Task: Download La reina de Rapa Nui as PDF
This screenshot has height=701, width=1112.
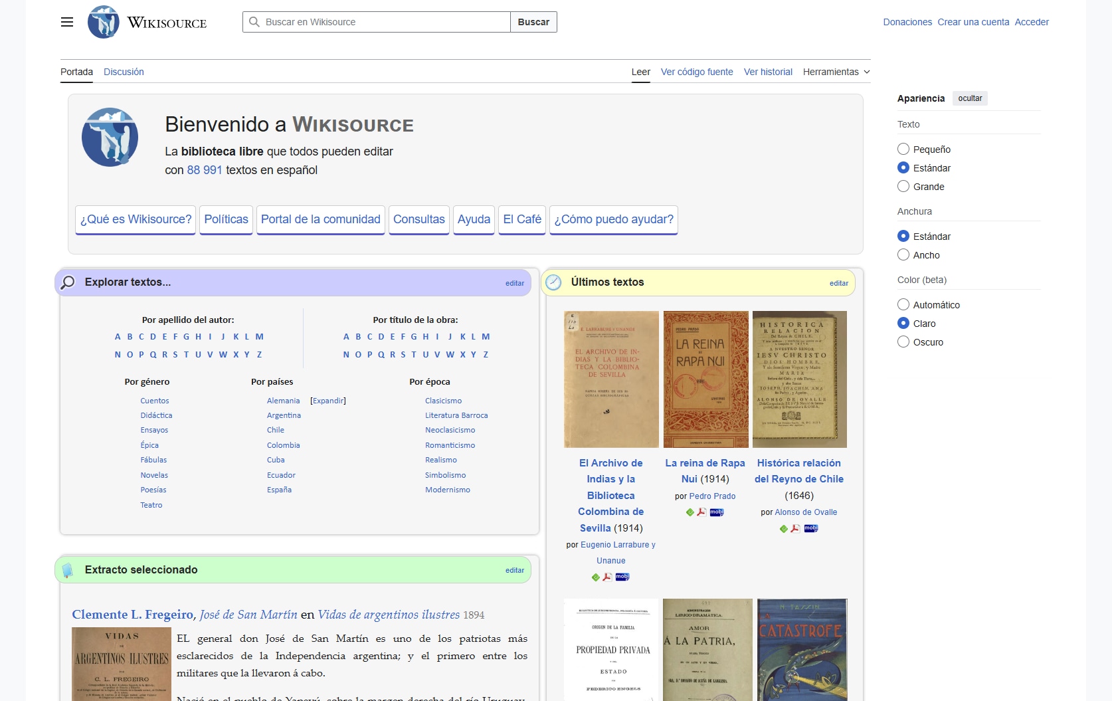Action: pos(701,512)
